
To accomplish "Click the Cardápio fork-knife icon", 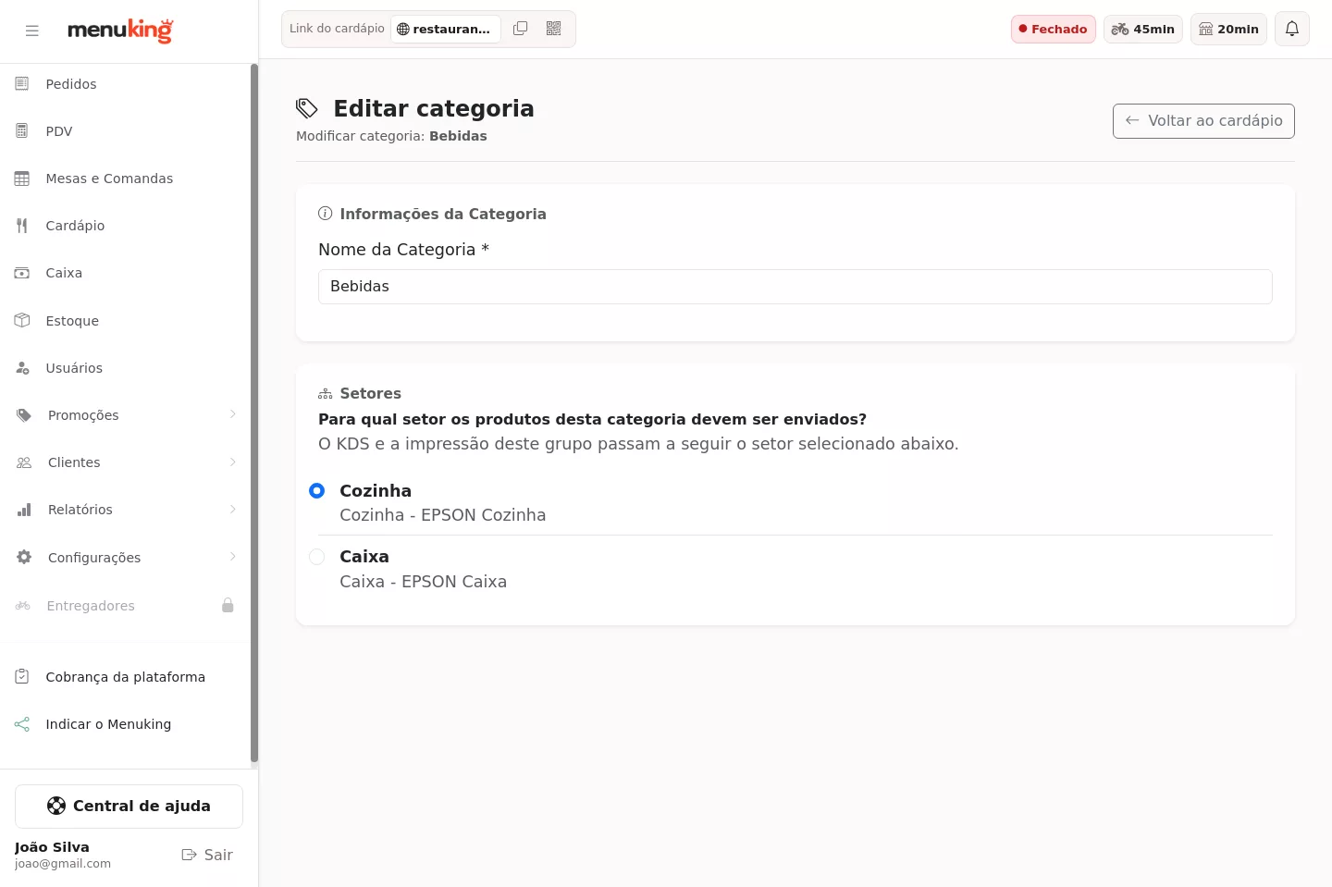I will [x=22, y=226].
